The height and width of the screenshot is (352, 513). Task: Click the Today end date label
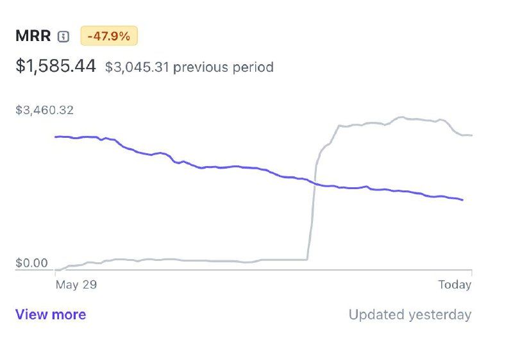(455, 284)
